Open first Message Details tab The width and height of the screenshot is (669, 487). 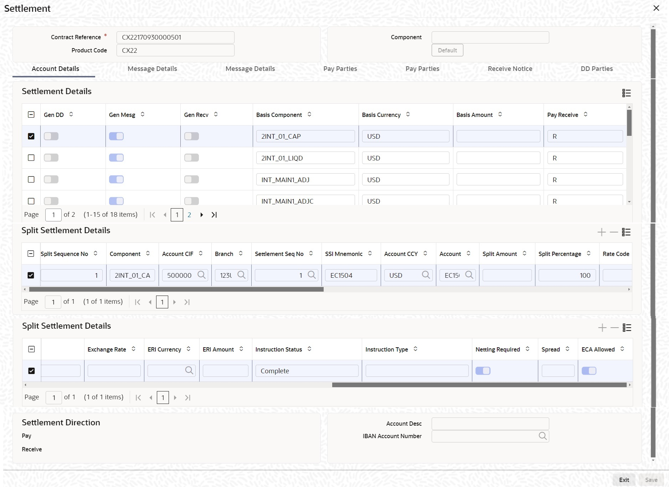click(153, 69)
